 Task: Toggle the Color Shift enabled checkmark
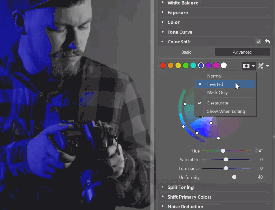pos(258,41)
